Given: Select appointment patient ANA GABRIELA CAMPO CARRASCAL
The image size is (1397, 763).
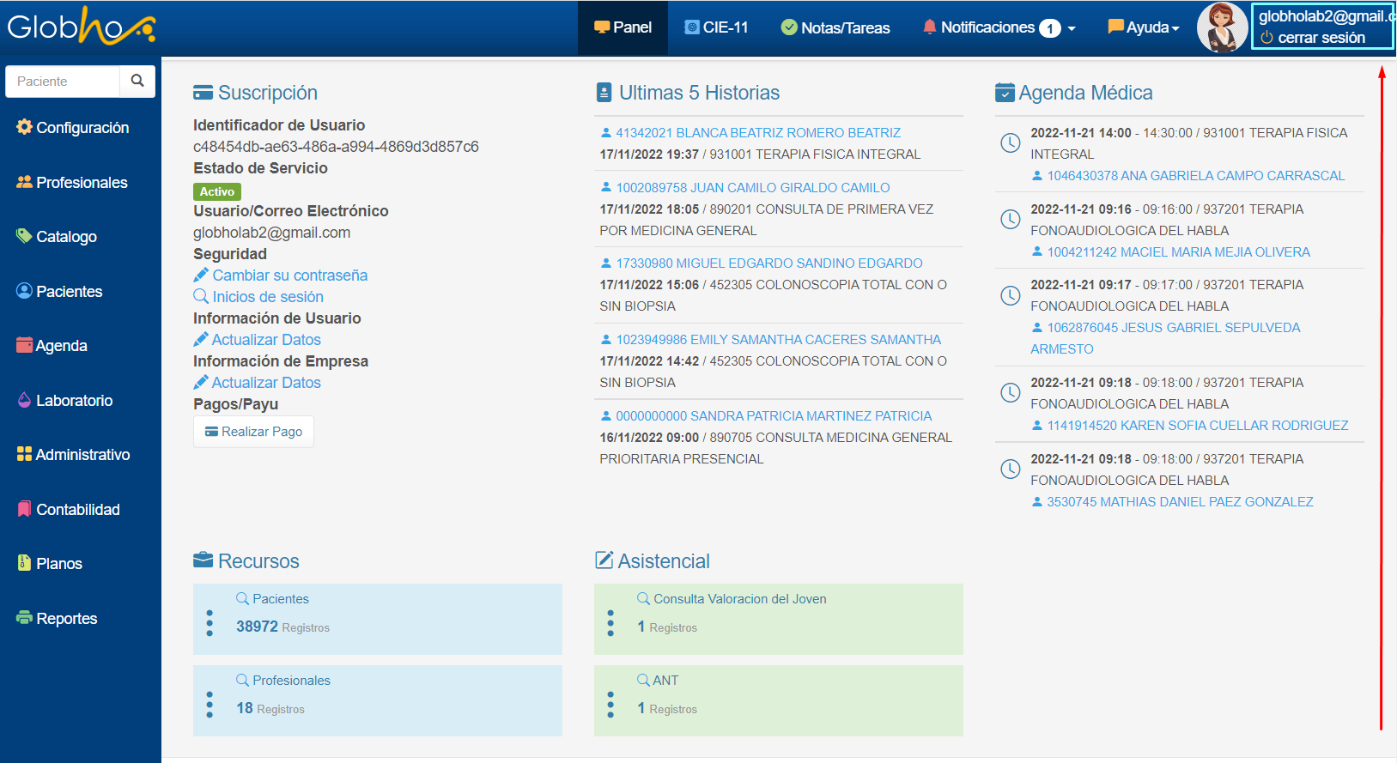Looking at the screenshot, I should [x=1195, y=176].
